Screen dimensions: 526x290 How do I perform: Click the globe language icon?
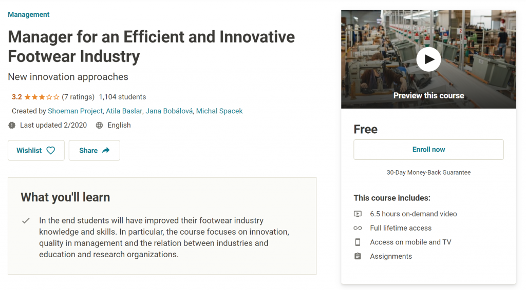(99, 126)
